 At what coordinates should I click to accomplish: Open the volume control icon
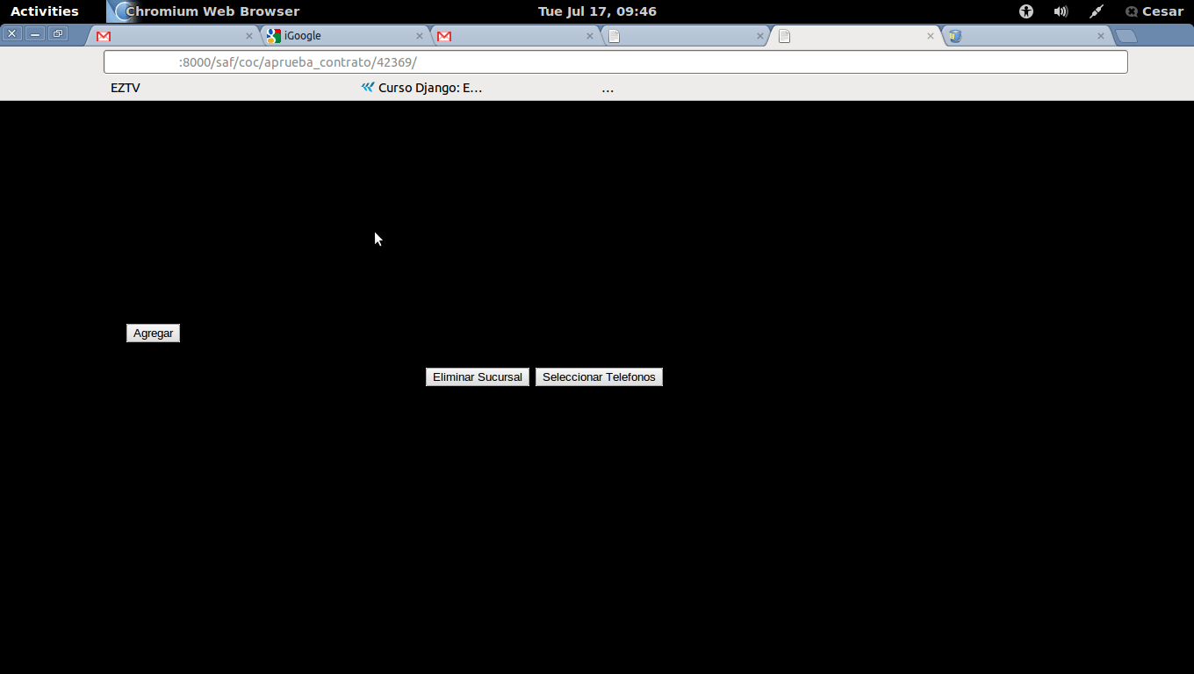(x=1061, y=11)
